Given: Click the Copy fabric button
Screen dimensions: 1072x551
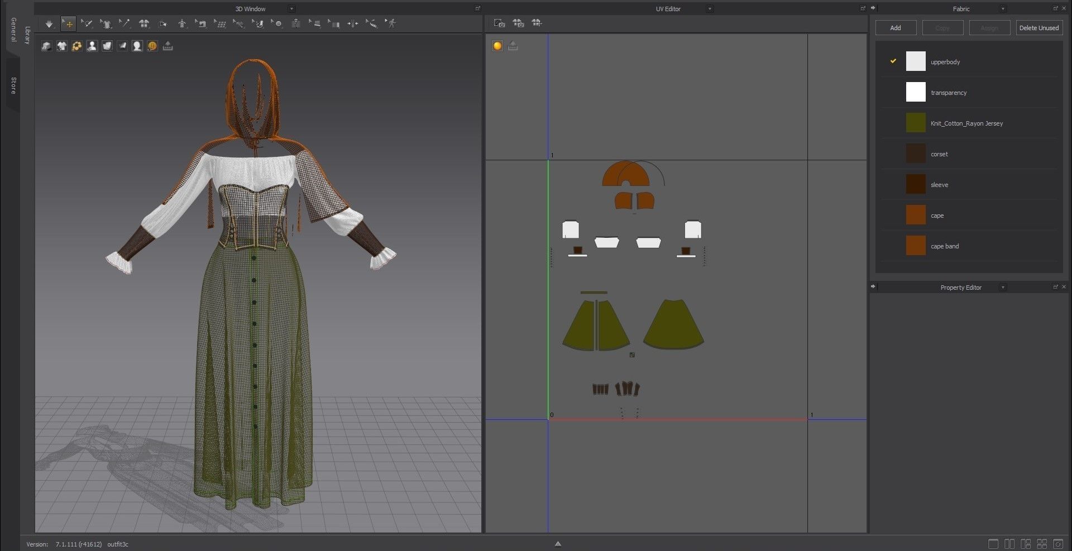Looking at the screenshot, I should 942,28.
